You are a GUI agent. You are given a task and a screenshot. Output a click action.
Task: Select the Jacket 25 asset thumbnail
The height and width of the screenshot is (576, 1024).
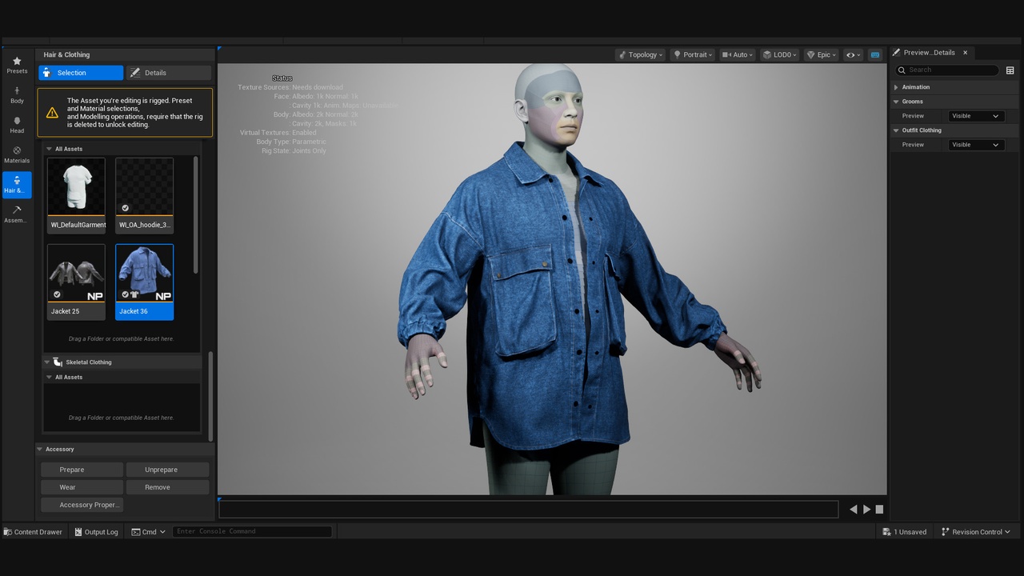(x=76, y=282)
